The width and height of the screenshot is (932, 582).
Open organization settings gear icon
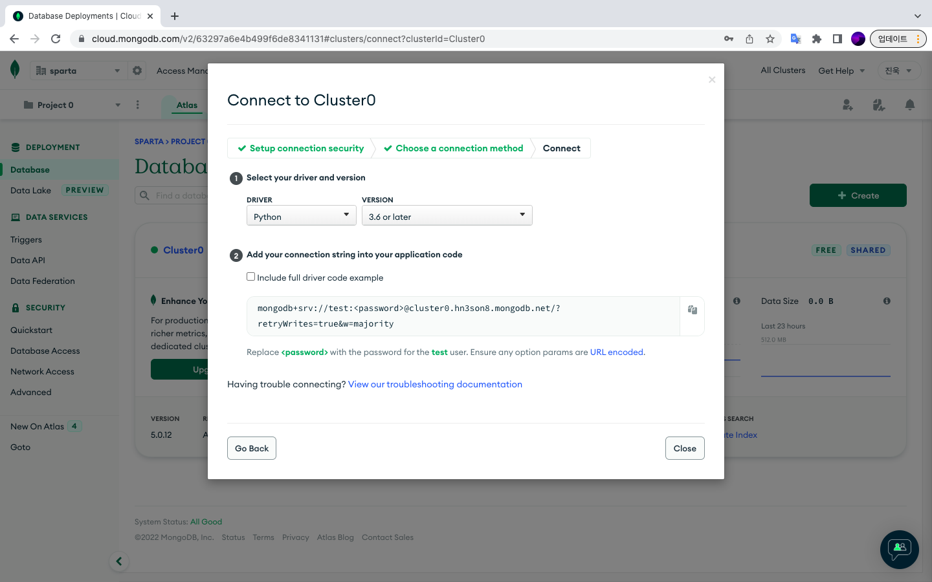137,70
